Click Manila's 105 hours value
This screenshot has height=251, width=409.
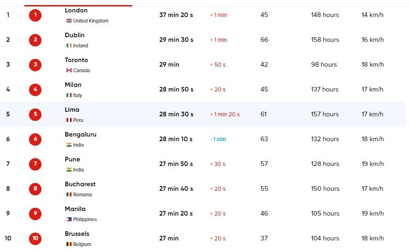point(325,214)
